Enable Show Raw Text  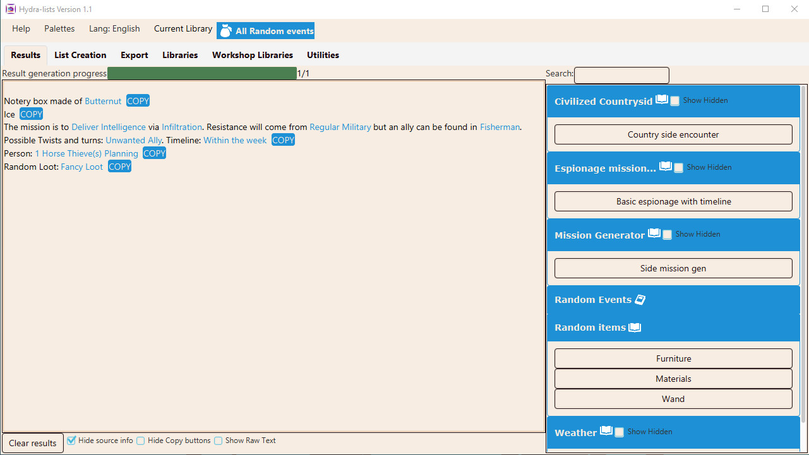click(218, 440)
